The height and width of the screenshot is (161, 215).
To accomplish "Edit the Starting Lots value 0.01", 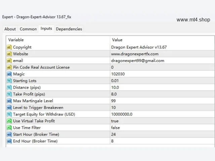I will click(x=115, y=81).
